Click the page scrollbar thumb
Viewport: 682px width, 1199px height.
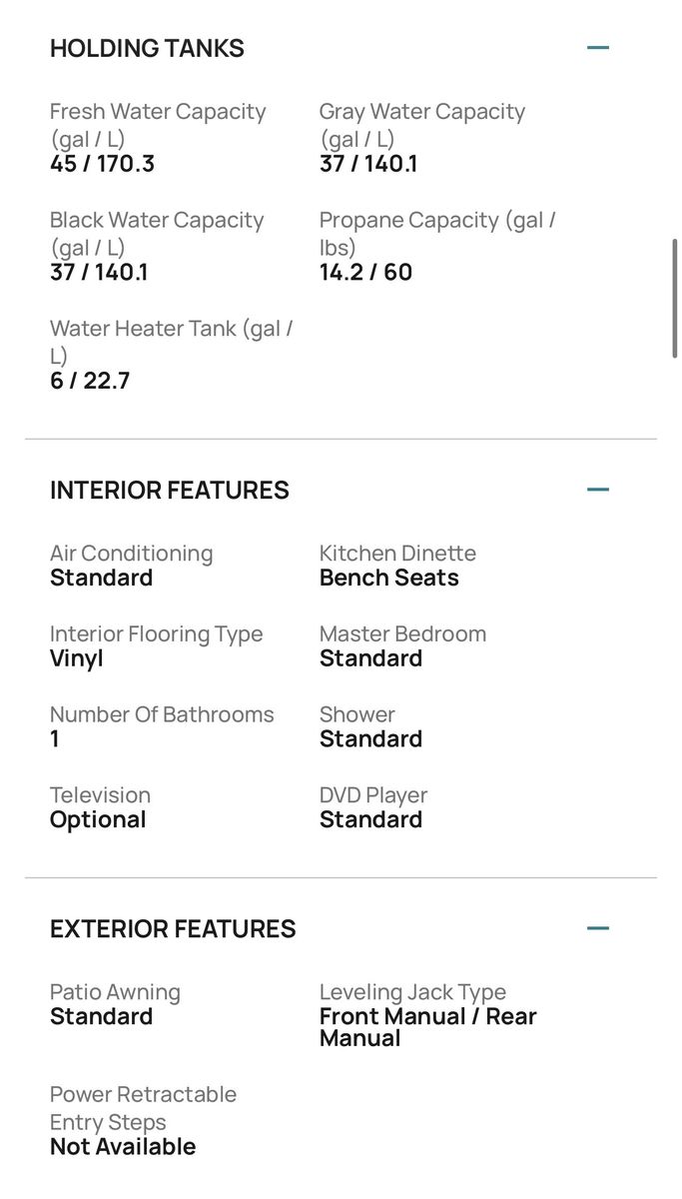[x=676, y=298]
